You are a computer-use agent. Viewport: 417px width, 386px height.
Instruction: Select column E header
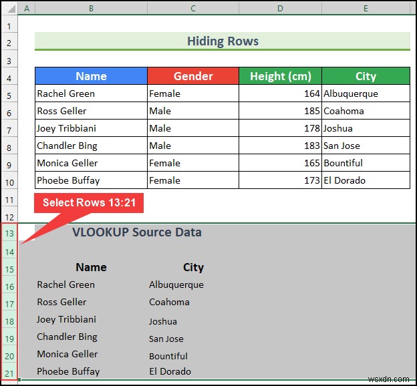pyautogui.click(x=366, y=9)
